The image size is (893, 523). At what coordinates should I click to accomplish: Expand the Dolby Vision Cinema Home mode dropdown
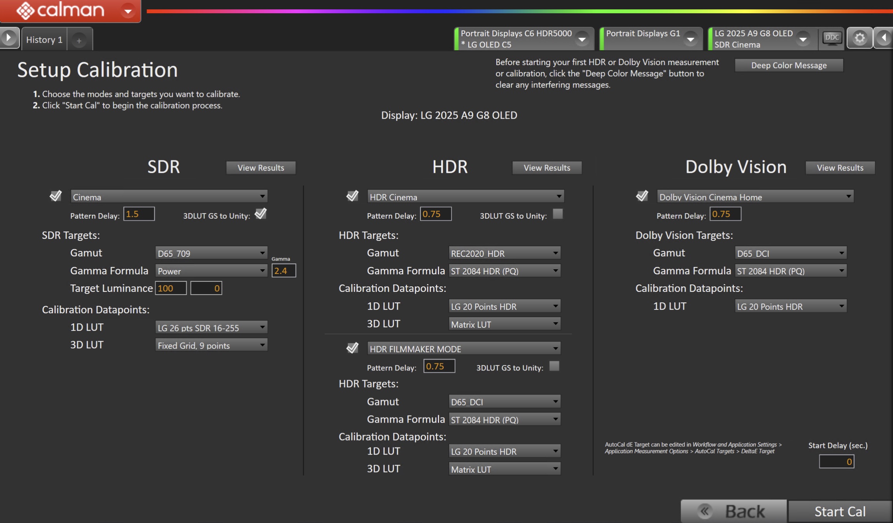click(x=755, y=197)
